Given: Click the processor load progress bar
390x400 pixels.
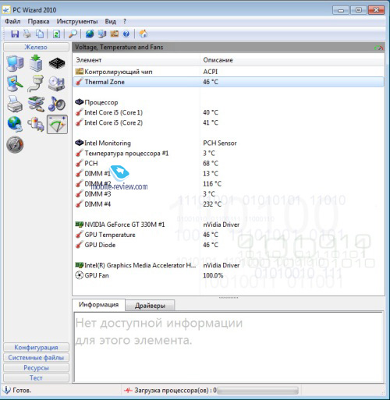Looking at the screenshot, I should [x=257, y=390].
